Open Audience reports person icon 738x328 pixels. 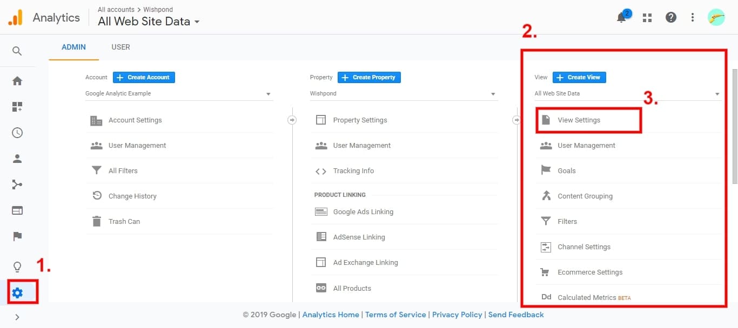[x=17, y=159]
